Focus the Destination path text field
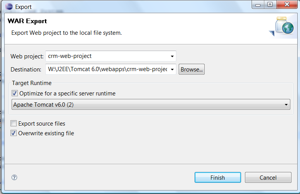The width and height of the screenshot is (300, 194). point(107,70)
